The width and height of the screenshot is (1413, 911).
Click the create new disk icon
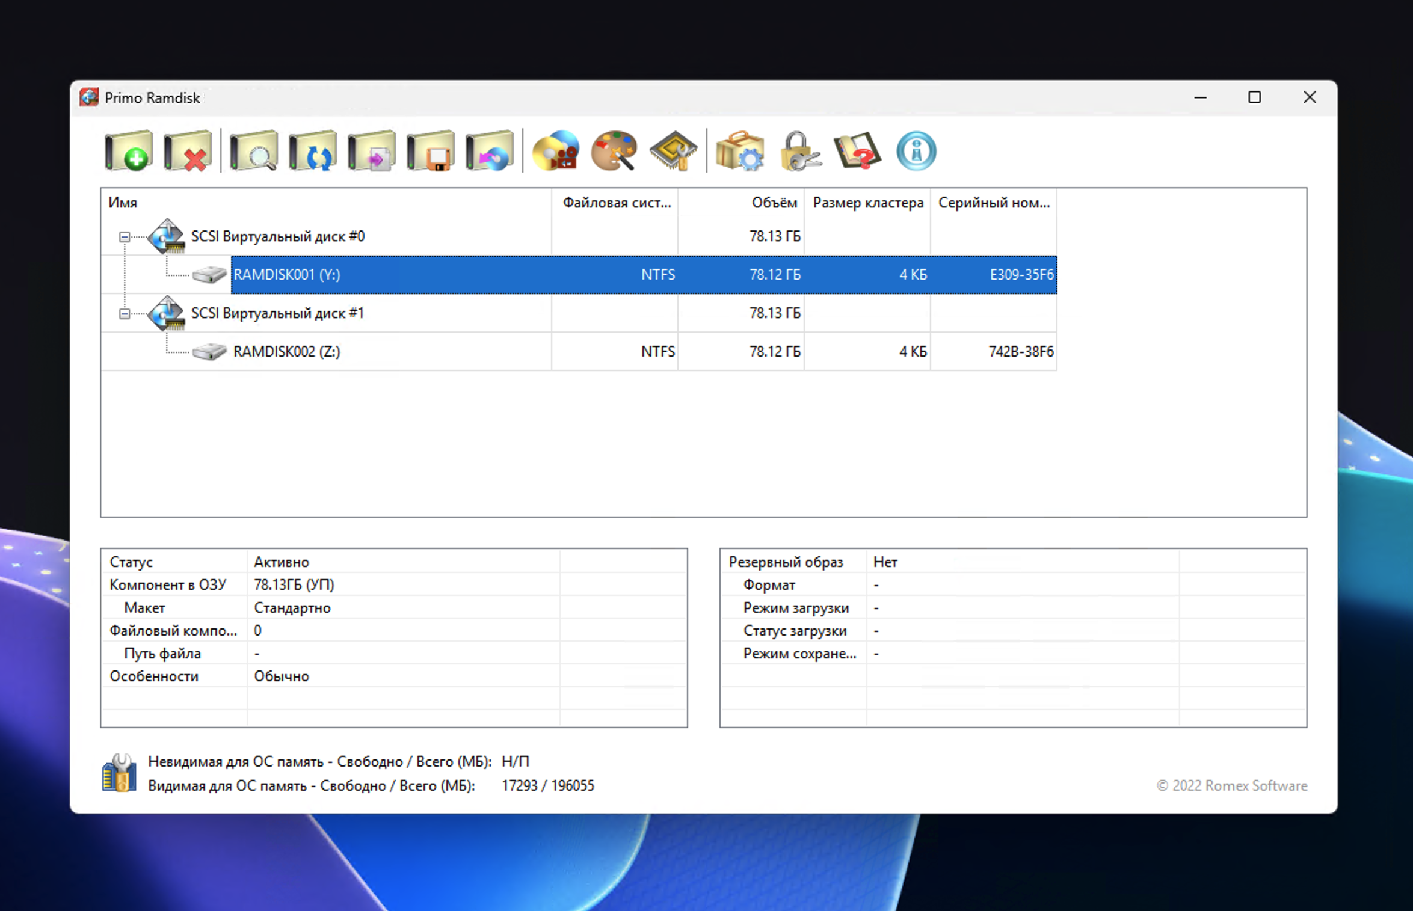pyautogui.click(x=128, y=151)
